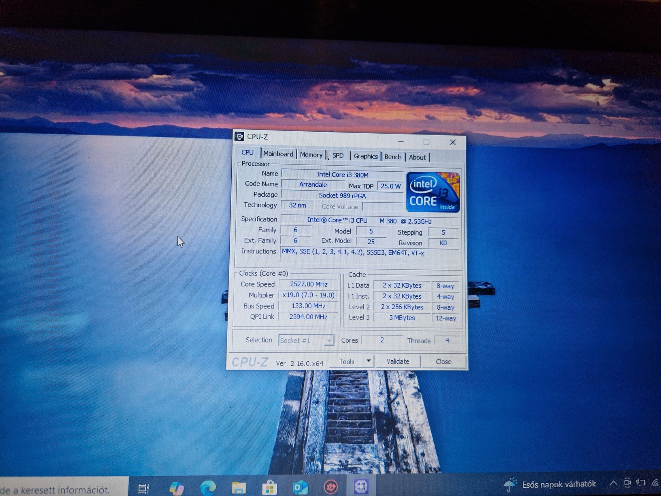This screenshot has width=661, height=496.
Task: Click the Core Speed value '2527.00 MHz'
Action: click(309, 284)
